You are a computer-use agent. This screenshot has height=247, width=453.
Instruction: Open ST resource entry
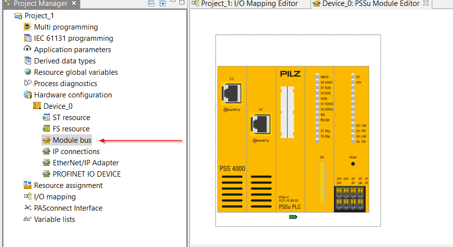pyautogui.click(x=71, y=118)
